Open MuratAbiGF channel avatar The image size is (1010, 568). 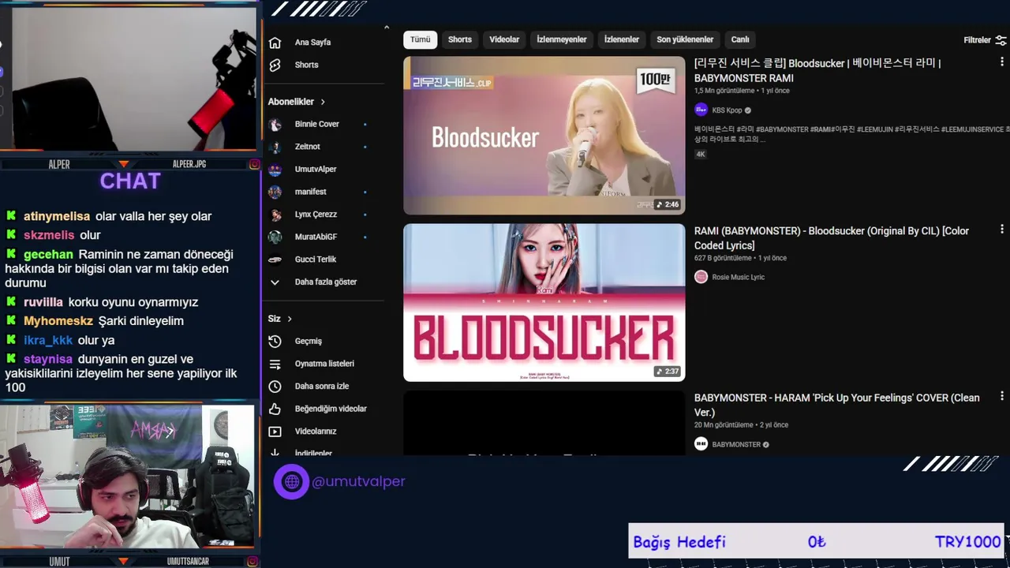[275, 237]
